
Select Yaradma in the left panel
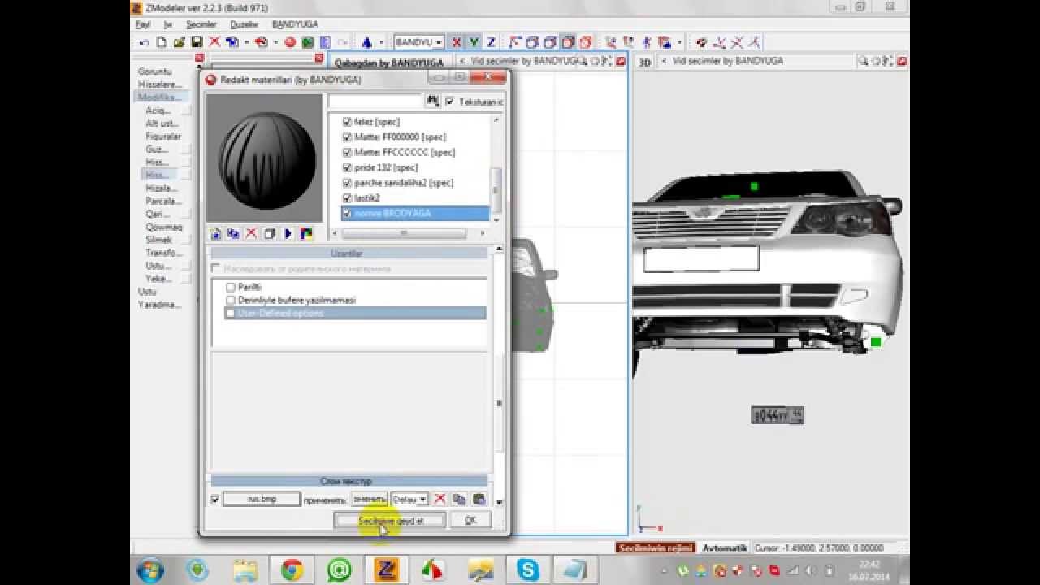(x=159, y=305)
